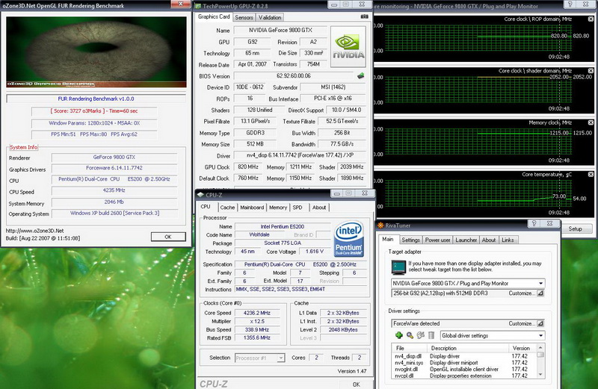Click the CPU Speed 4235 MHz field in FUR
The width and height of the screenshot is (598, 389).
(114, 190)
